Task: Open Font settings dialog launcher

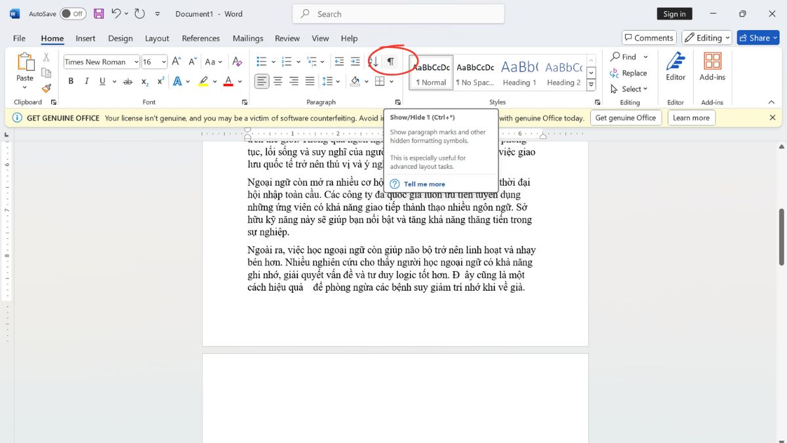Action: [x=245, y=102]
